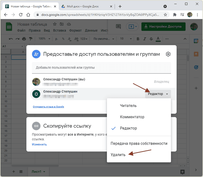Screen dimensions: 203x177
Task: Click the vertical scrollbar of the sheet
Action: pyautogui.click(x=188, y=58)
